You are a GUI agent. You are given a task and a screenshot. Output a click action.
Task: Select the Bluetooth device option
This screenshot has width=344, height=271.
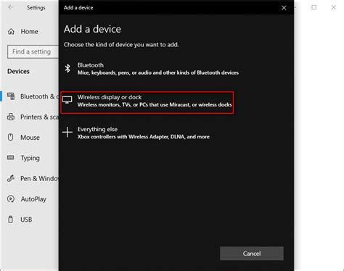coord(151,69)
